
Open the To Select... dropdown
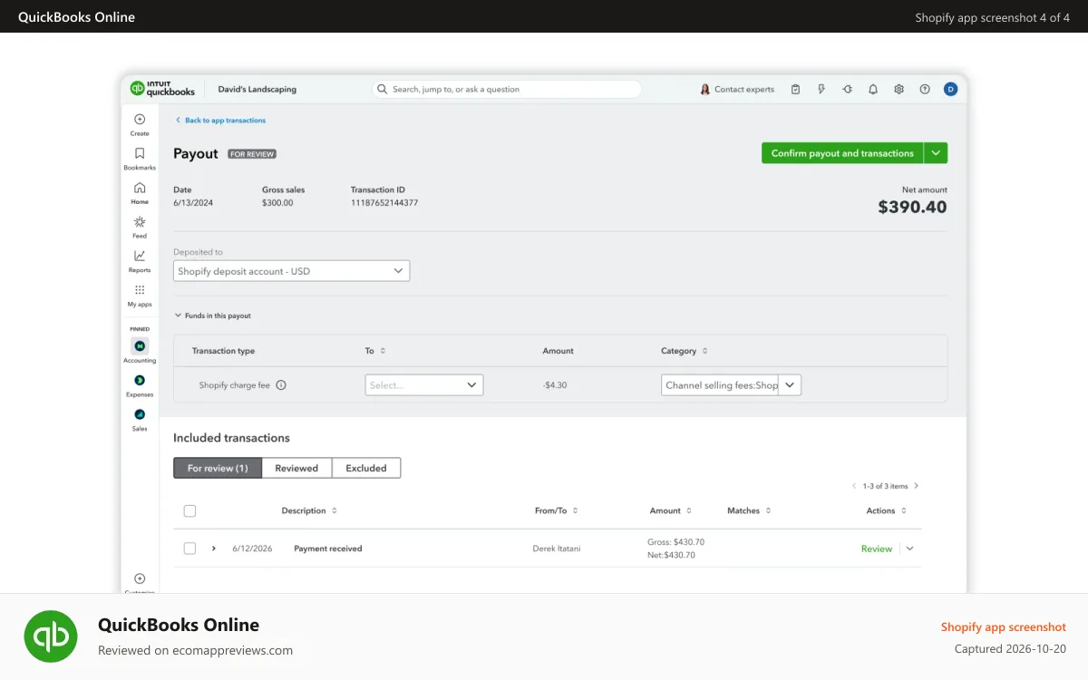click(424, 385)
